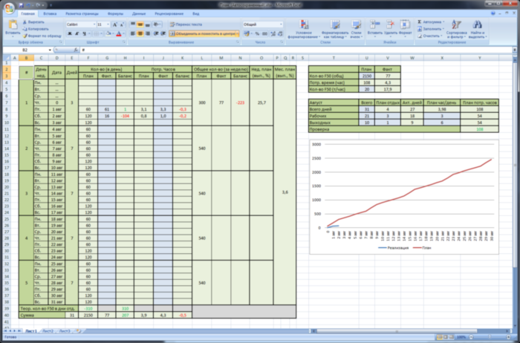Viewport: 520px width, 343px height.
Task: Toggle align text right
Action: [148, 33]
